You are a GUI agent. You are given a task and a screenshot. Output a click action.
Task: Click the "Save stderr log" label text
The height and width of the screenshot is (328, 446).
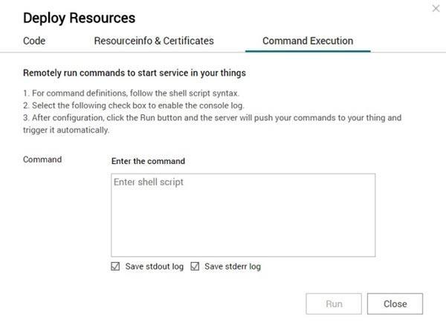[233, 266]
